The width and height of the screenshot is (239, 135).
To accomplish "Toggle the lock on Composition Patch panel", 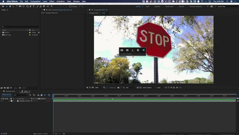I will [92, 10].
